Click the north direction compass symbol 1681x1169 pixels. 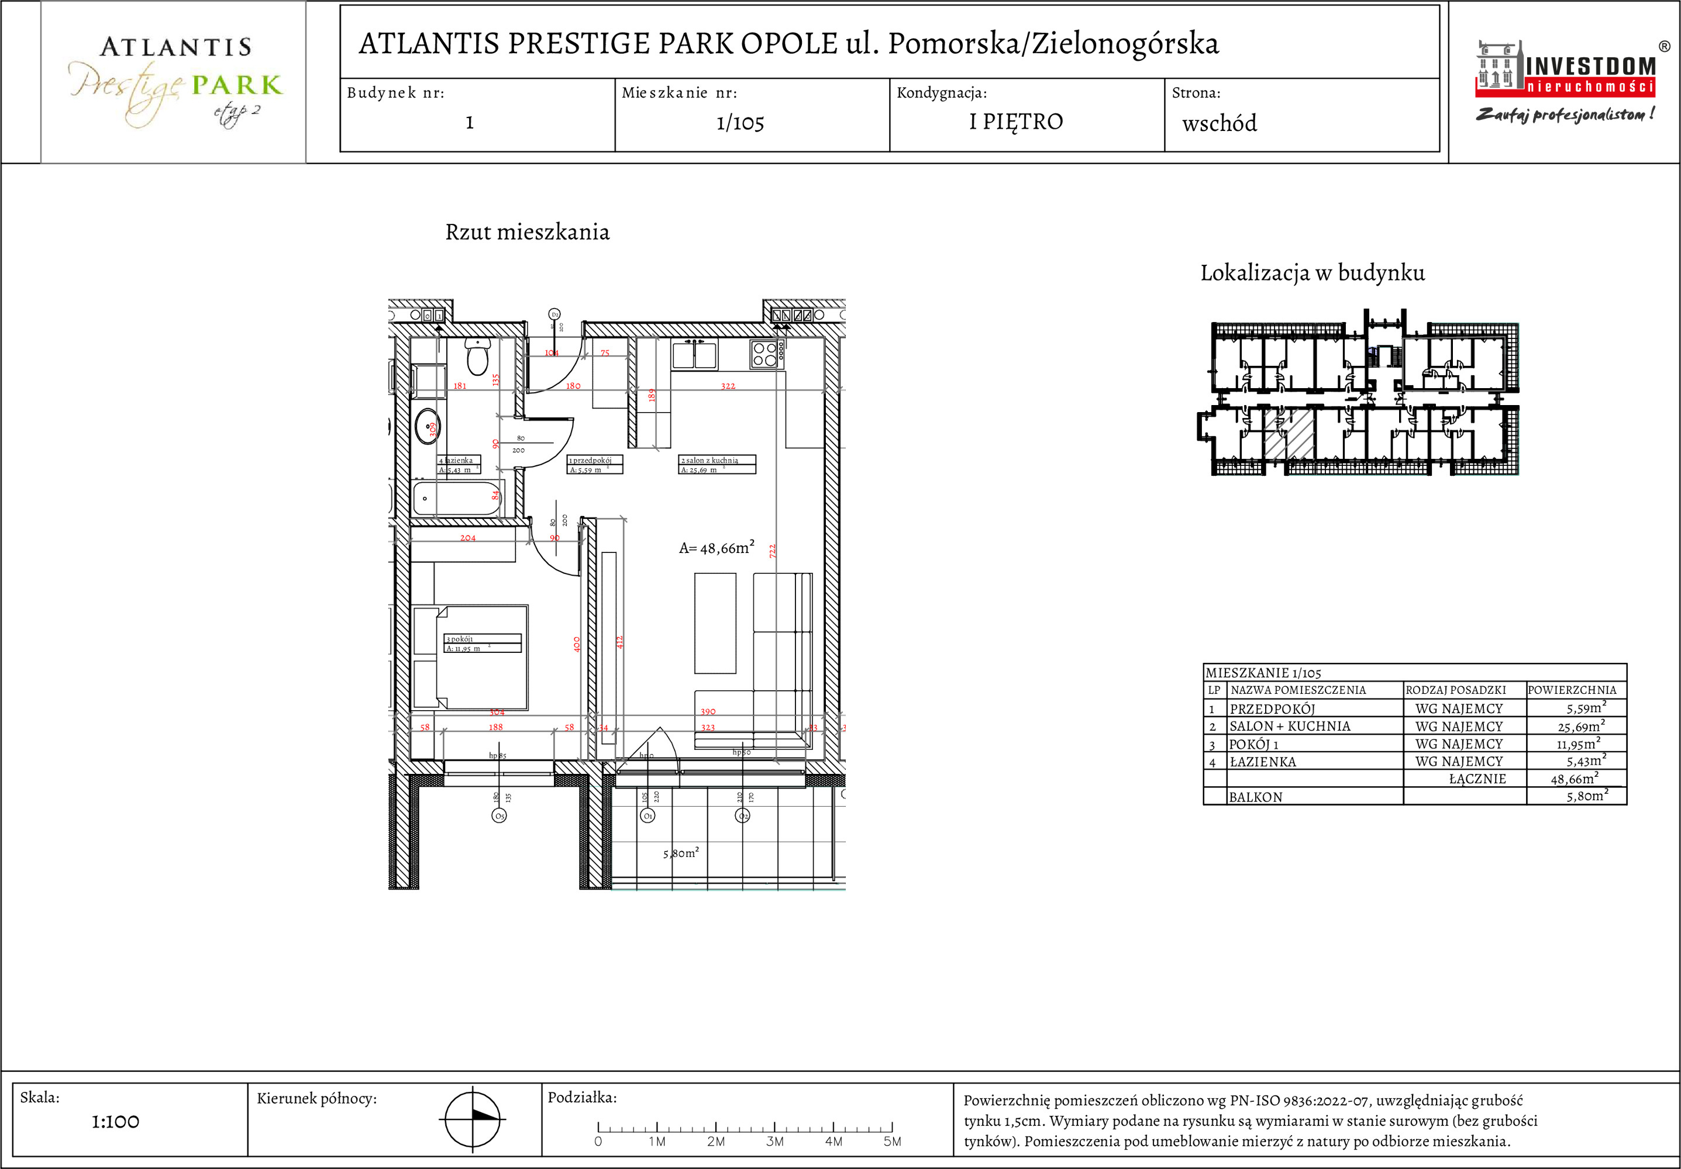point(472,1119)
